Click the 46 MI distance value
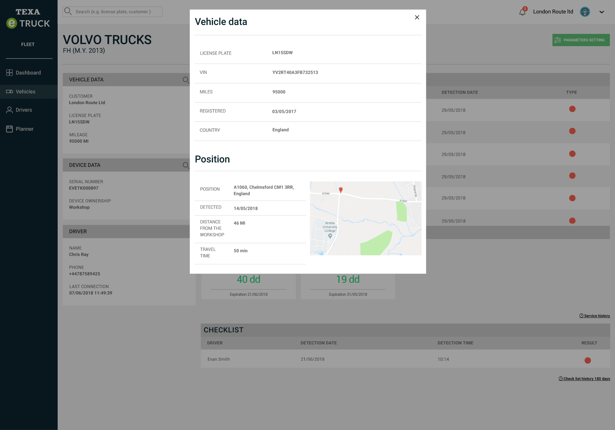The image size is (615, 430). 239,223
